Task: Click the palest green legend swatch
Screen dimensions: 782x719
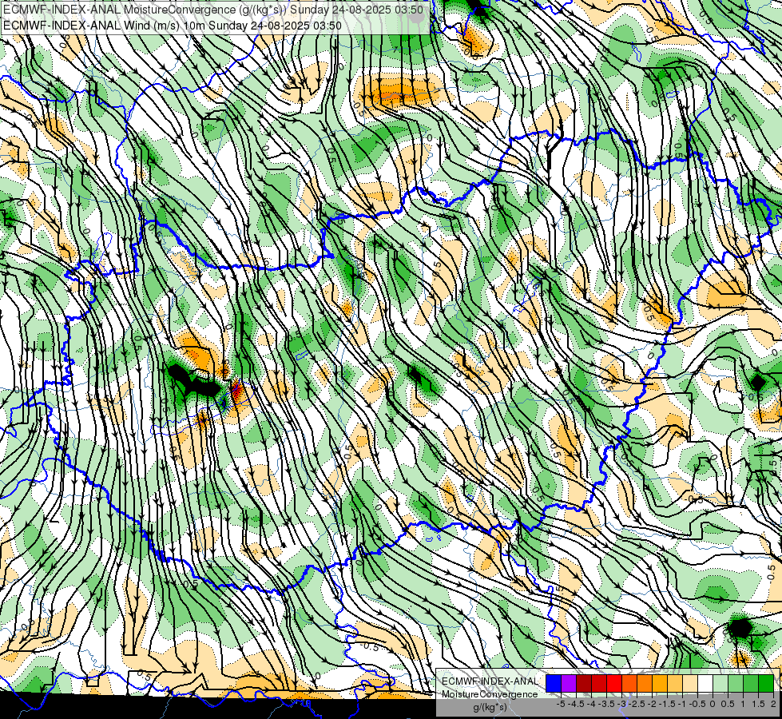Action: pyautogui.click(x=720, y=683)
